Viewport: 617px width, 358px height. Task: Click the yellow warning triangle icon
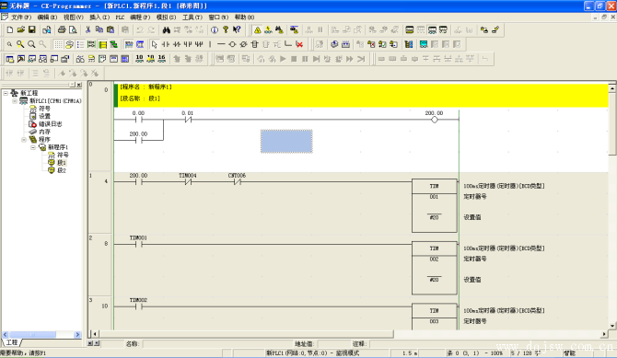tap(257, 29)
